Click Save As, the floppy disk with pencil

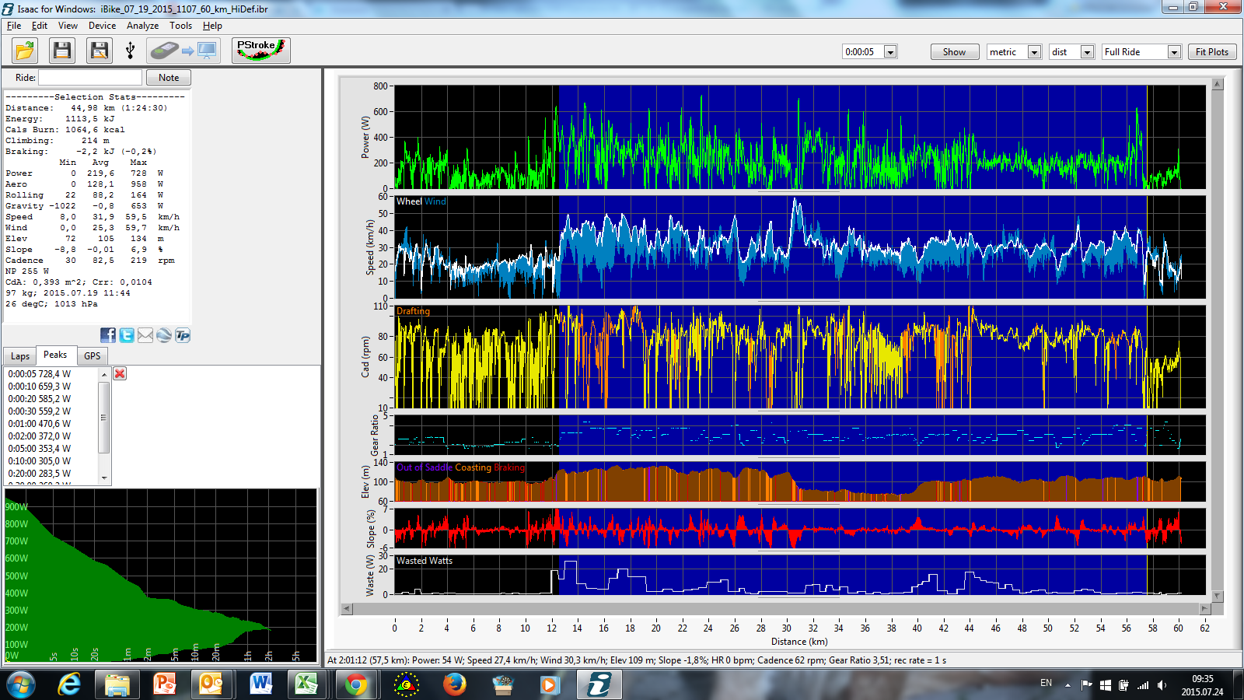pyautogui.click(x=100, y=51)
